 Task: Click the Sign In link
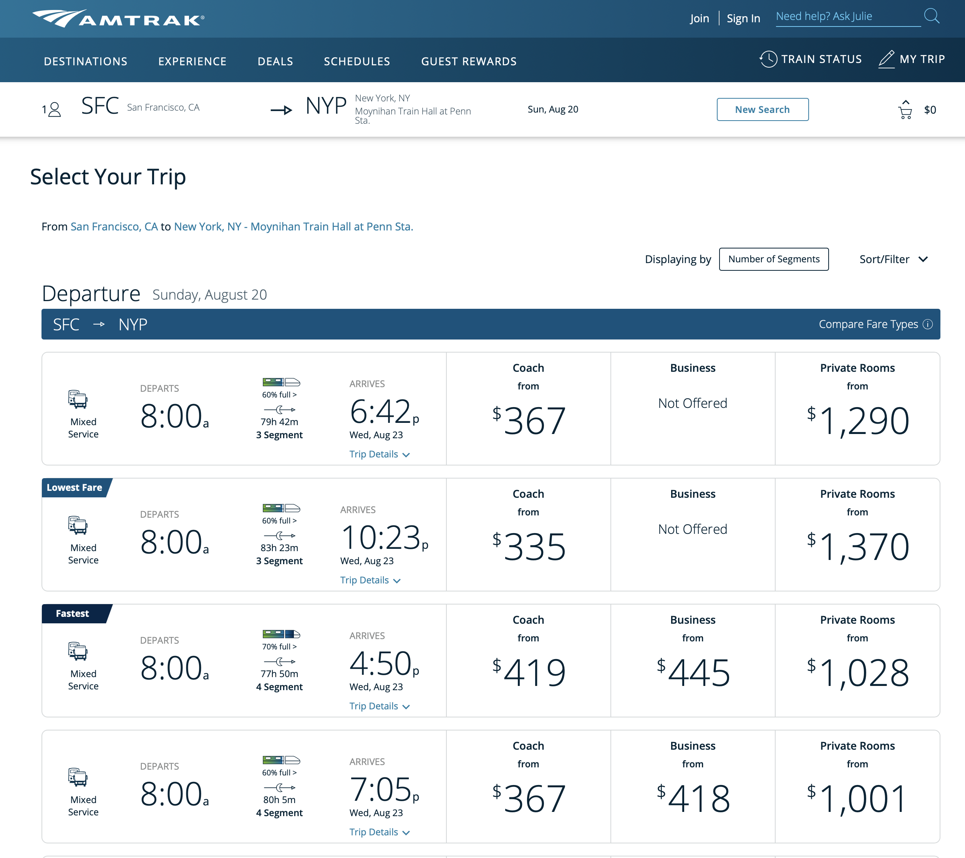(x=743, y=18)
